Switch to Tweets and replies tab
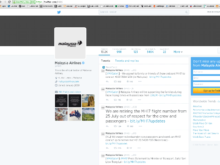Image resolution: width=220 pixels, height=165 pixels. [127, 61]
